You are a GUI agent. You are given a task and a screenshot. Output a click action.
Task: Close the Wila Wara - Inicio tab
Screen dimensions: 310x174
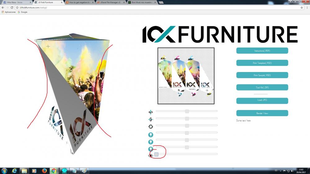pos(30,2)
